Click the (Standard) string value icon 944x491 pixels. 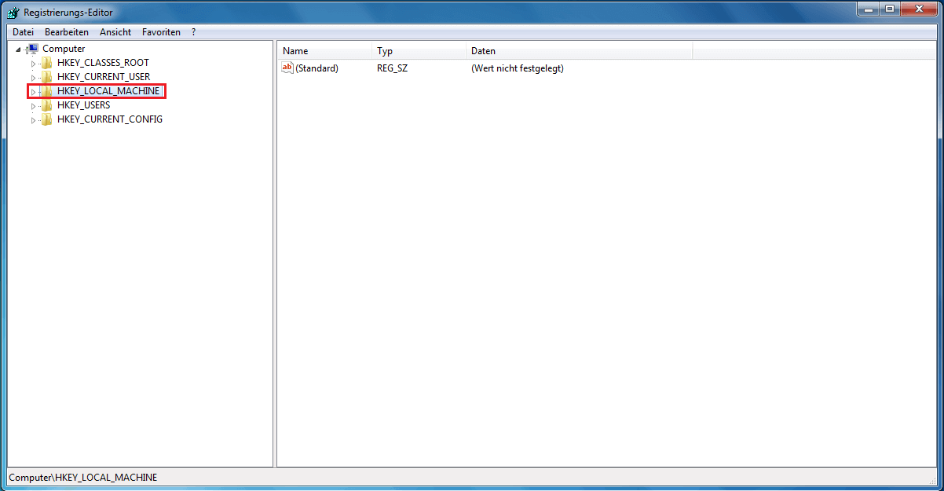pos(287,68)
